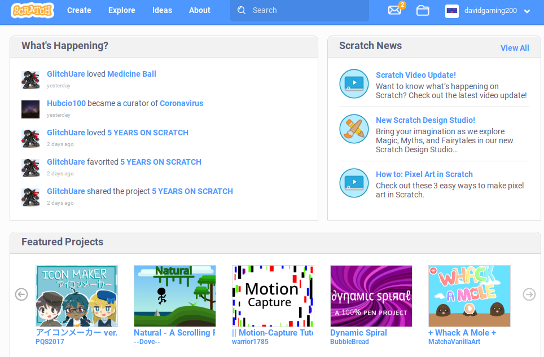Click the Scratch Design Studio paintbrush icon

click(x=354, y=129)
